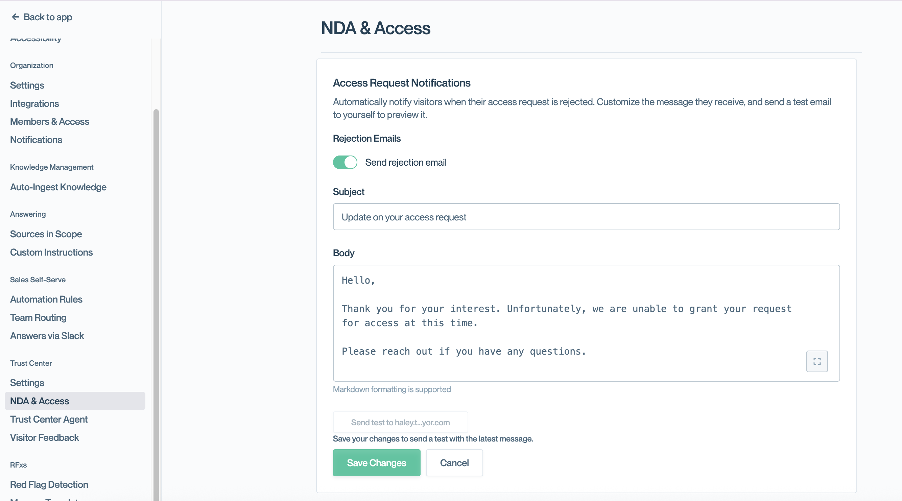The width and height of the screenshot is (902, 501).
Task: Toggle the Send rejection email switch
Action: tap(345, 163)
